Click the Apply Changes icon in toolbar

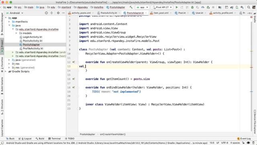182,7
